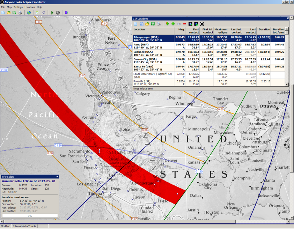Image resolution: width=294 pixels, height=229 pixels.
Task: Create a new file via the New document icon
Action: click(3, 13)
